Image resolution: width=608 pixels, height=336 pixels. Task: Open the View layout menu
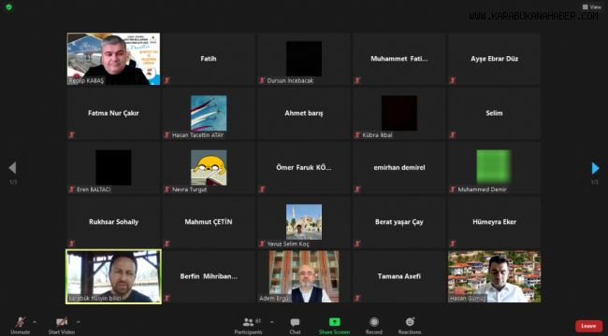[x=592, y=7]
